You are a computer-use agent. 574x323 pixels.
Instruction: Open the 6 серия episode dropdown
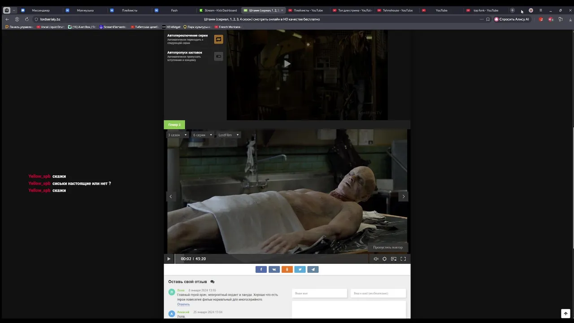[x=203, y=135]
